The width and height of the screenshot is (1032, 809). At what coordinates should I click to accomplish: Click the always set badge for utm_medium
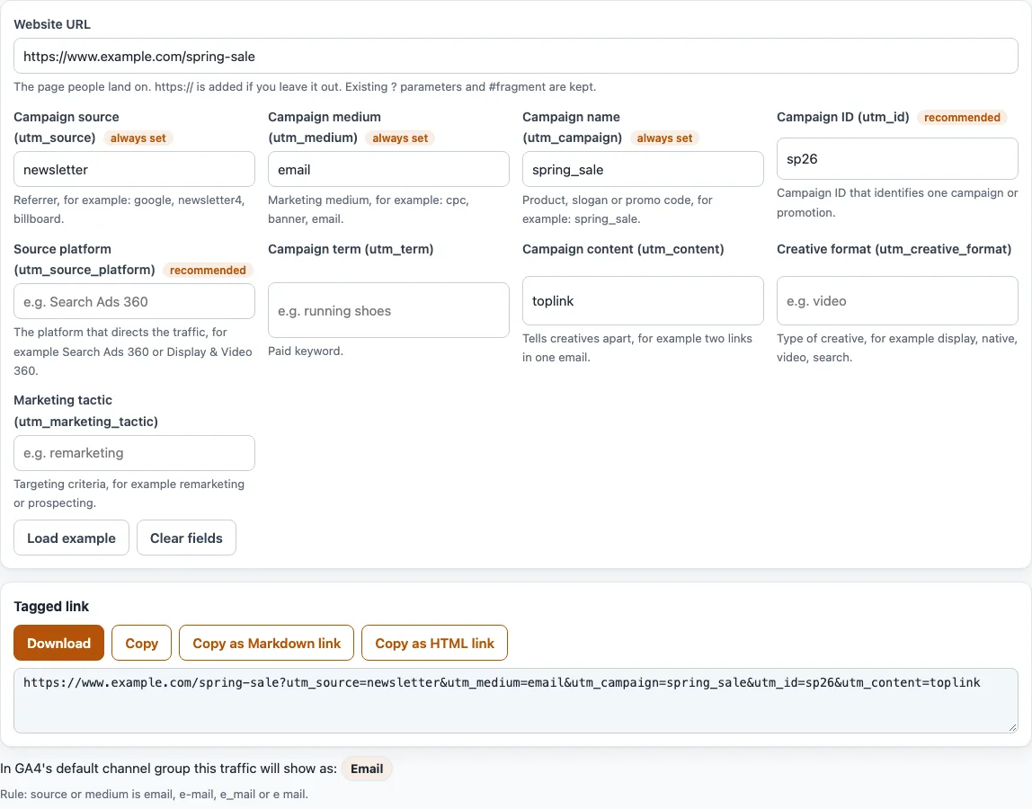point(400,138)
